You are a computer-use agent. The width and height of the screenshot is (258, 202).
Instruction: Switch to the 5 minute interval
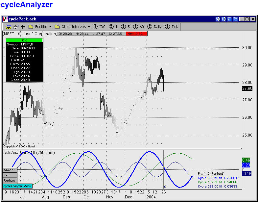point(125,27)
